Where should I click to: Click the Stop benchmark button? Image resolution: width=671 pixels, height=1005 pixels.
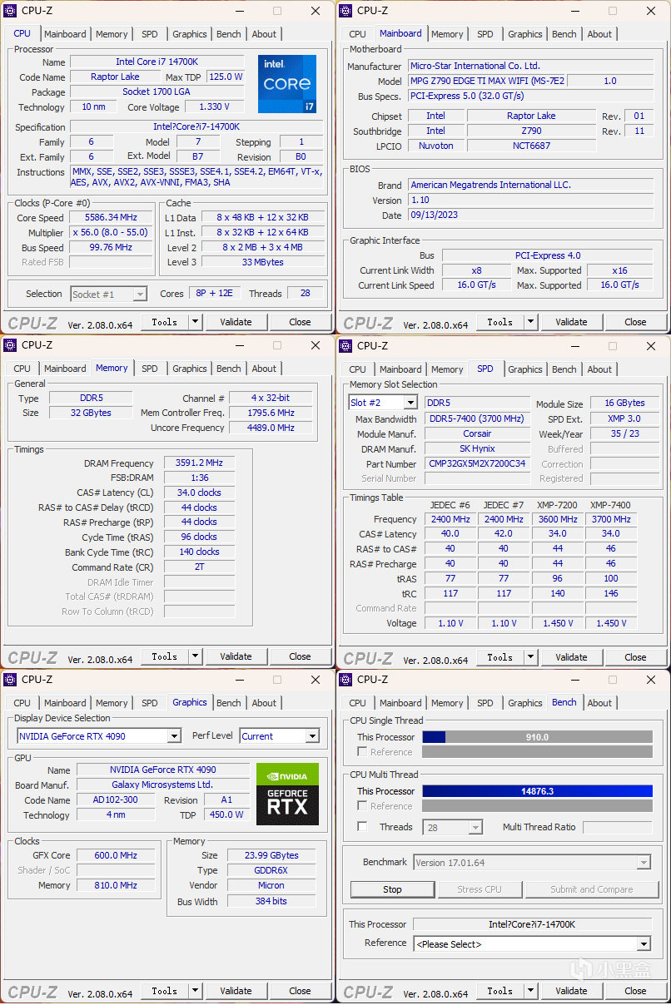[x=392, y=889]
